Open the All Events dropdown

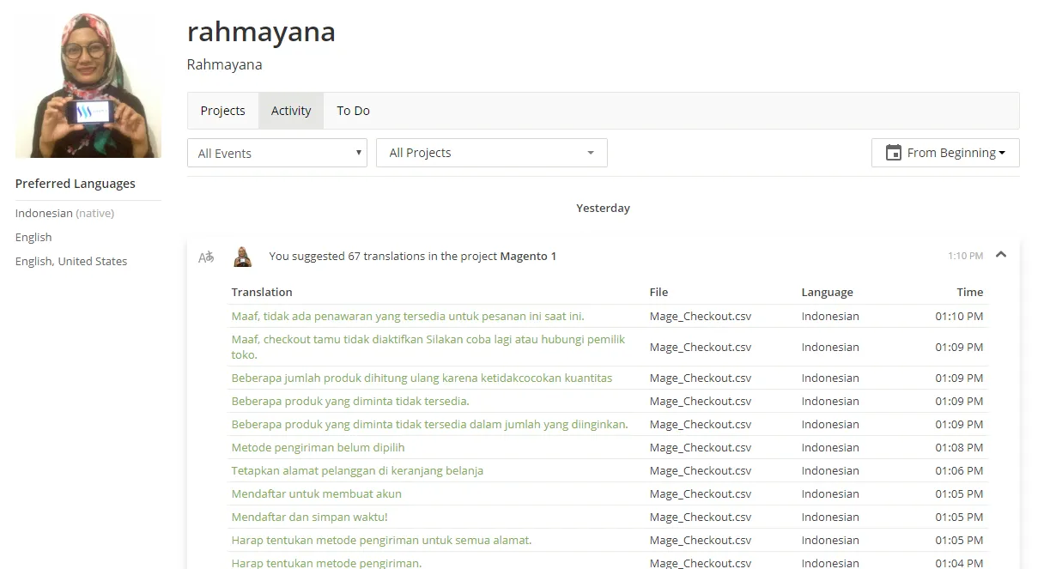click(x=277, y=153)
